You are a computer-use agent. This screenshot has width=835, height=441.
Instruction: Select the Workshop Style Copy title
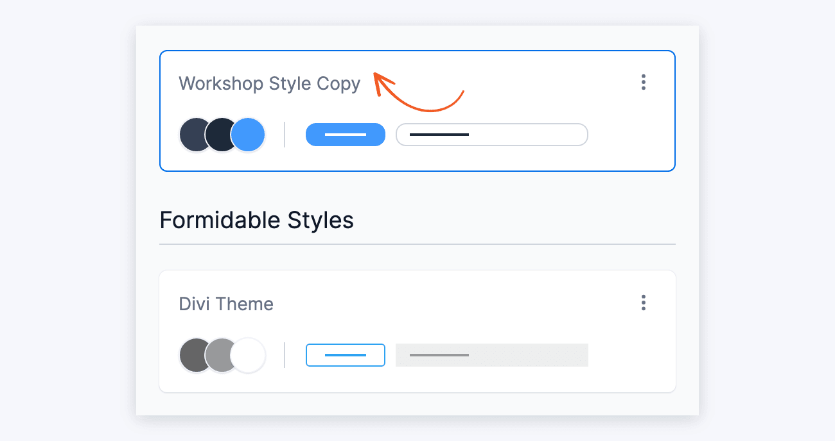click(270, 83)
